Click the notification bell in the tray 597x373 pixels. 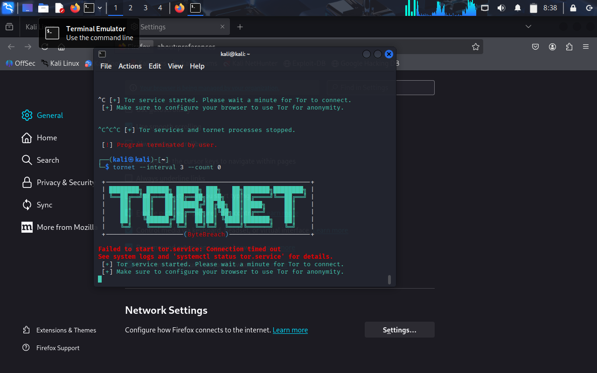click(x=518, y=7)
